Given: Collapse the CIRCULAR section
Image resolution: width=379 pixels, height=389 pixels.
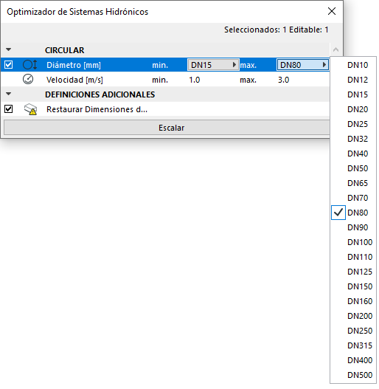Looking at the screenshot, I should (x=9, y=49).
